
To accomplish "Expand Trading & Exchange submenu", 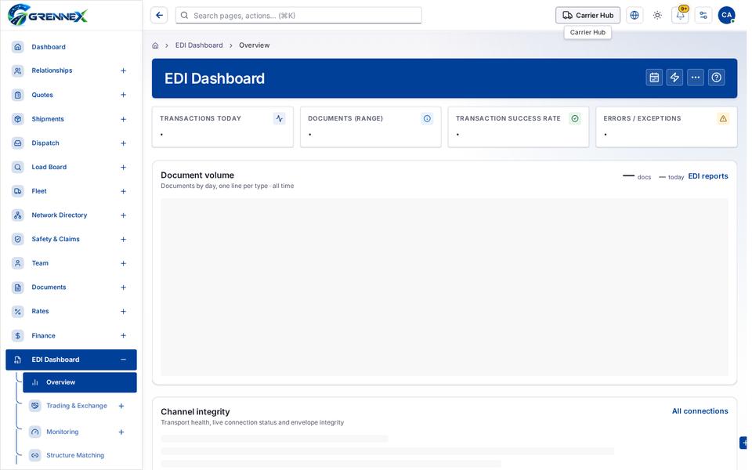I will point(121,407).
